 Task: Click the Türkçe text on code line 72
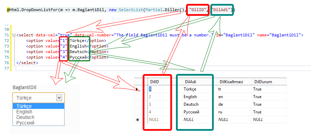(x=77, y=41)
